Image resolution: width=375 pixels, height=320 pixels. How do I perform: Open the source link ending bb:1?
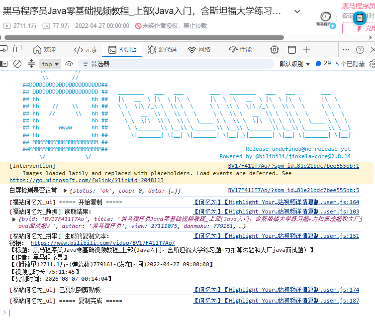[x=293, y=166]
